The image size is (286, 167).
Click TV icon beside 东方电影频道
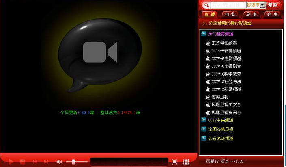click(208, 43)
